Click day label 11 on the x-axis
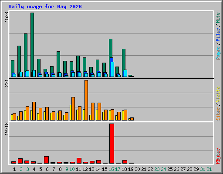 coord(78,169)
